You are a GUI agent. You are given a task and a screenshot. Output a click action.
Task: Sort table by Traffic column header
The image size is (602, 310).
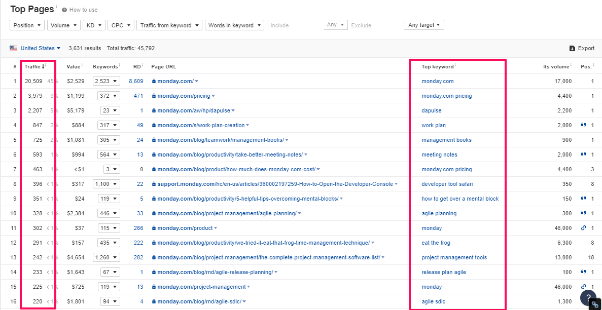tap(34, 66)
